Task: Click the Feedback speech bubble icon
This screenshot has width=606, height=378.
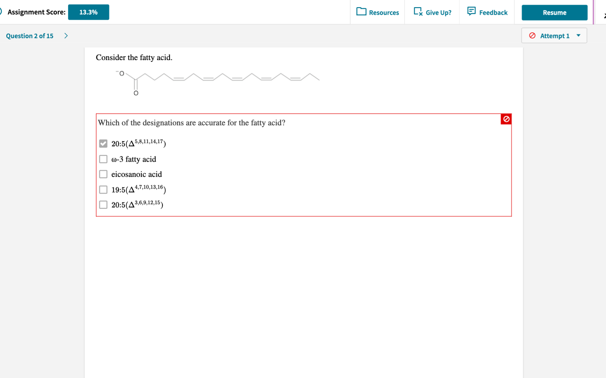Action: pyautogui.click(x=471, y=11)
